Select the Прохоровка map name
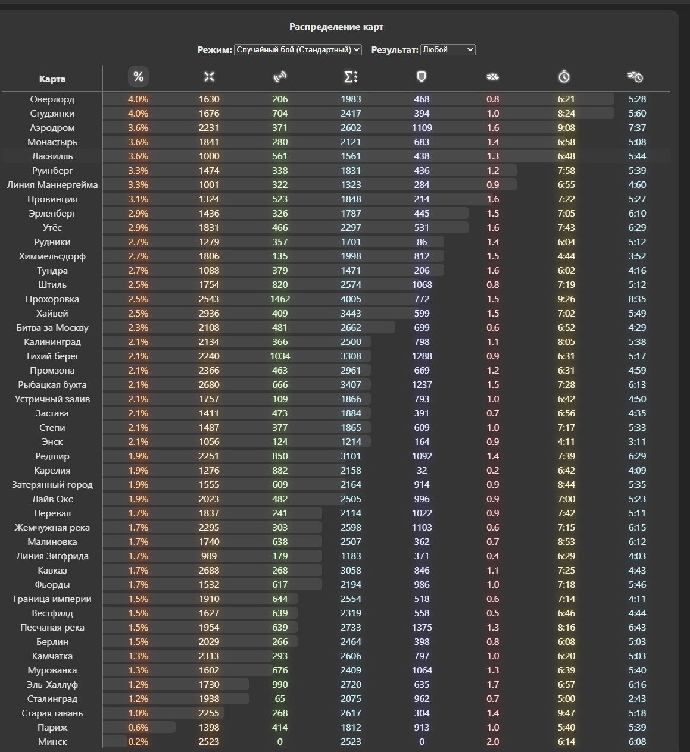 (52, 299)
